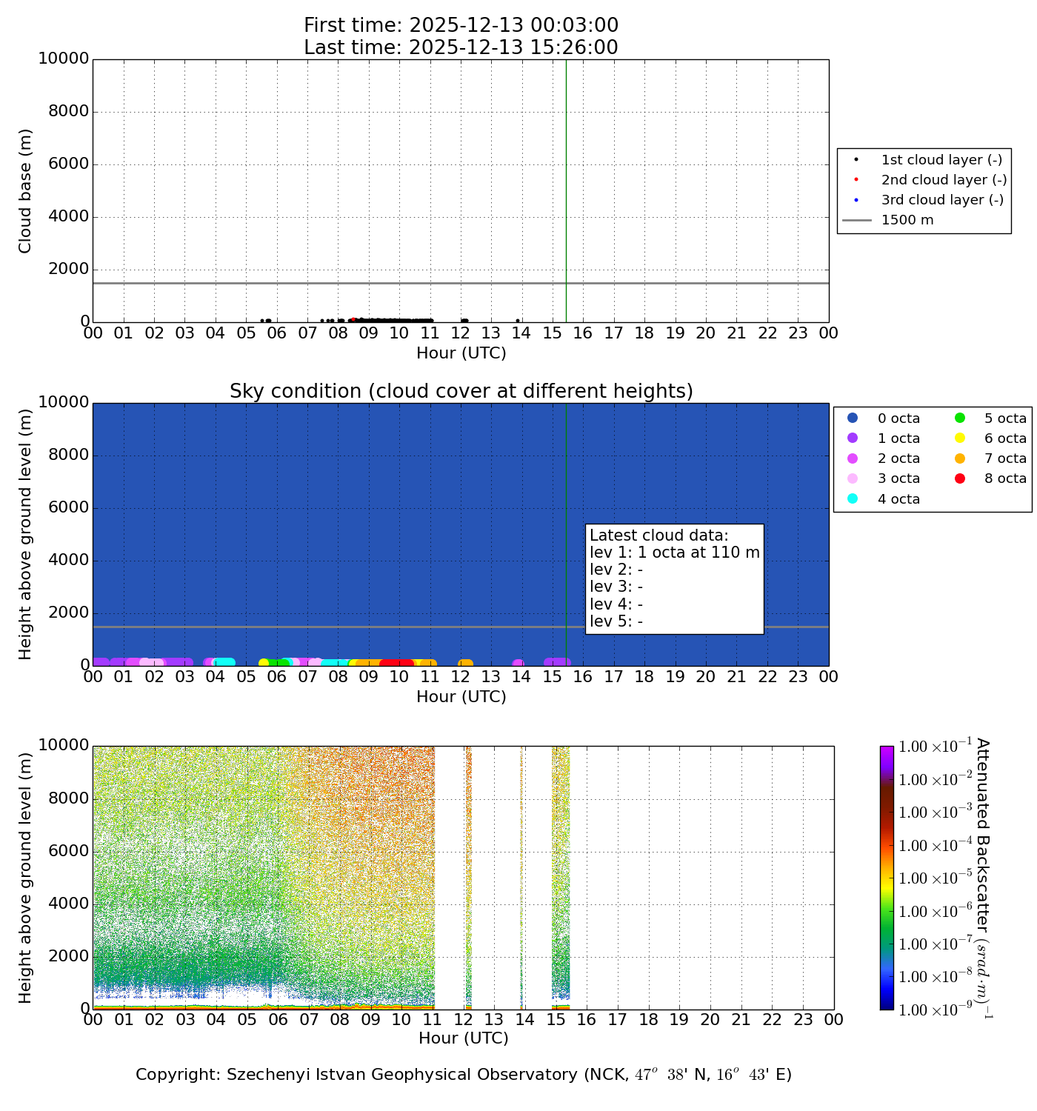1037x1111 pixels.
Task: Click the Last time timestamp heading
Action: point(461,47)
